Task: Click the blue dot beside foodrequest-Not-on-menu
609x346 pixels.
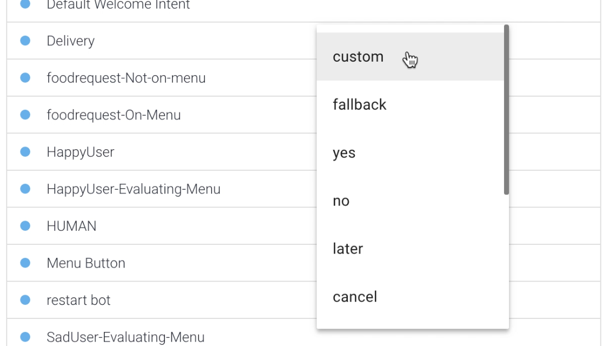Action: pyautogui.click(x=25, y=78)
